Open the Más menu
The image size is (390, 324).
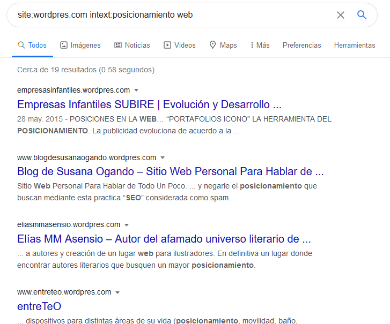(262, 46)
